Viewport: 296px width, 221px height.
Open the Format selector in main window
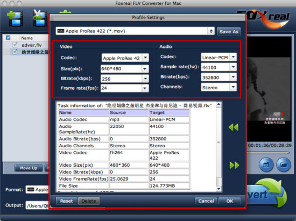click(x=37, y=189)
